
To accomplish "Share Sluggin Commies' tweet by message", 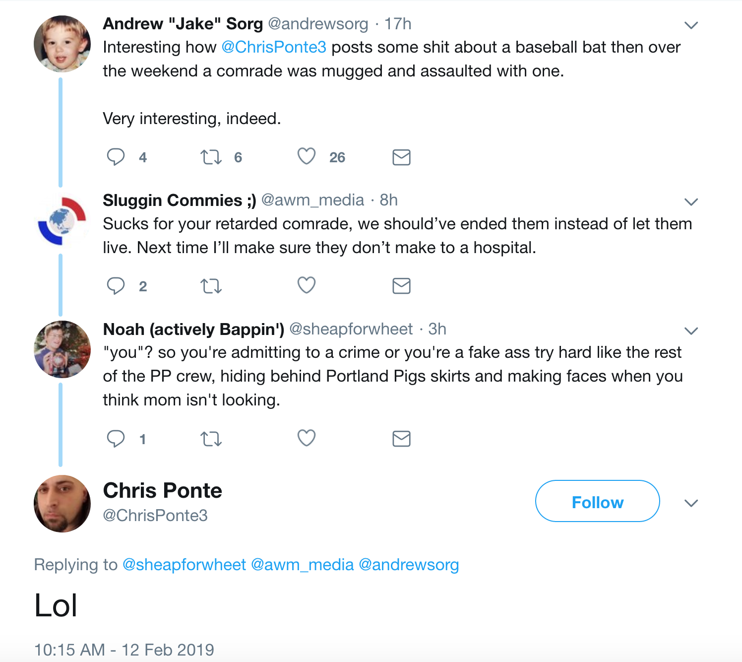I will pyautogui.click(x=401, y=286).
